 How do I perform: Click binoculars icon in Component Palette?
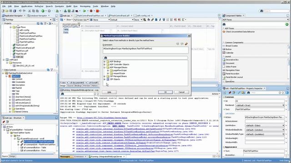point(224,24)
